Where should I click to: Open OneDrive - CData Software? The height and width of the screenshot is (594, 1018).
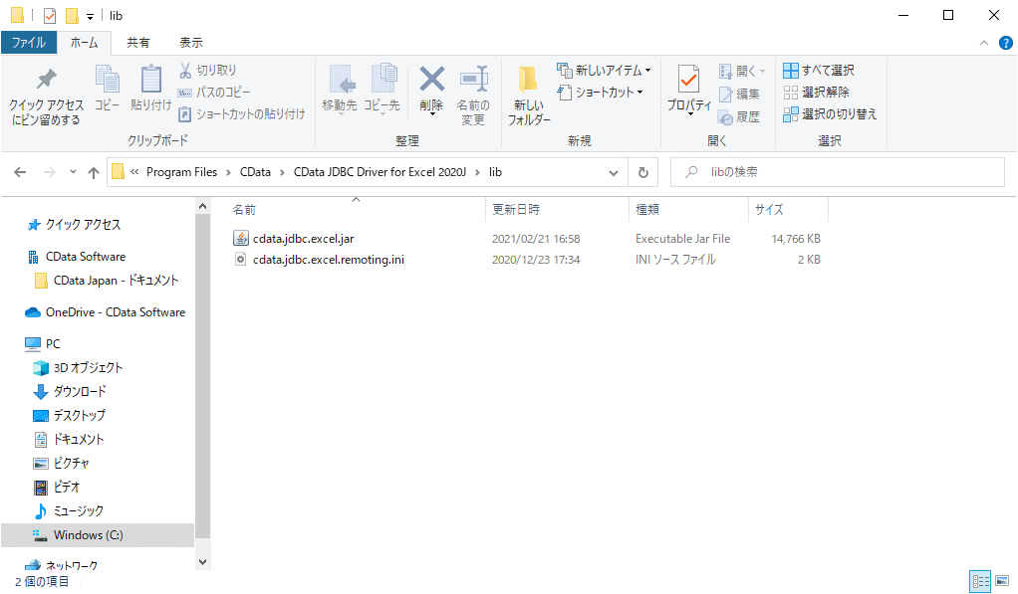click(x=115, y=311)
